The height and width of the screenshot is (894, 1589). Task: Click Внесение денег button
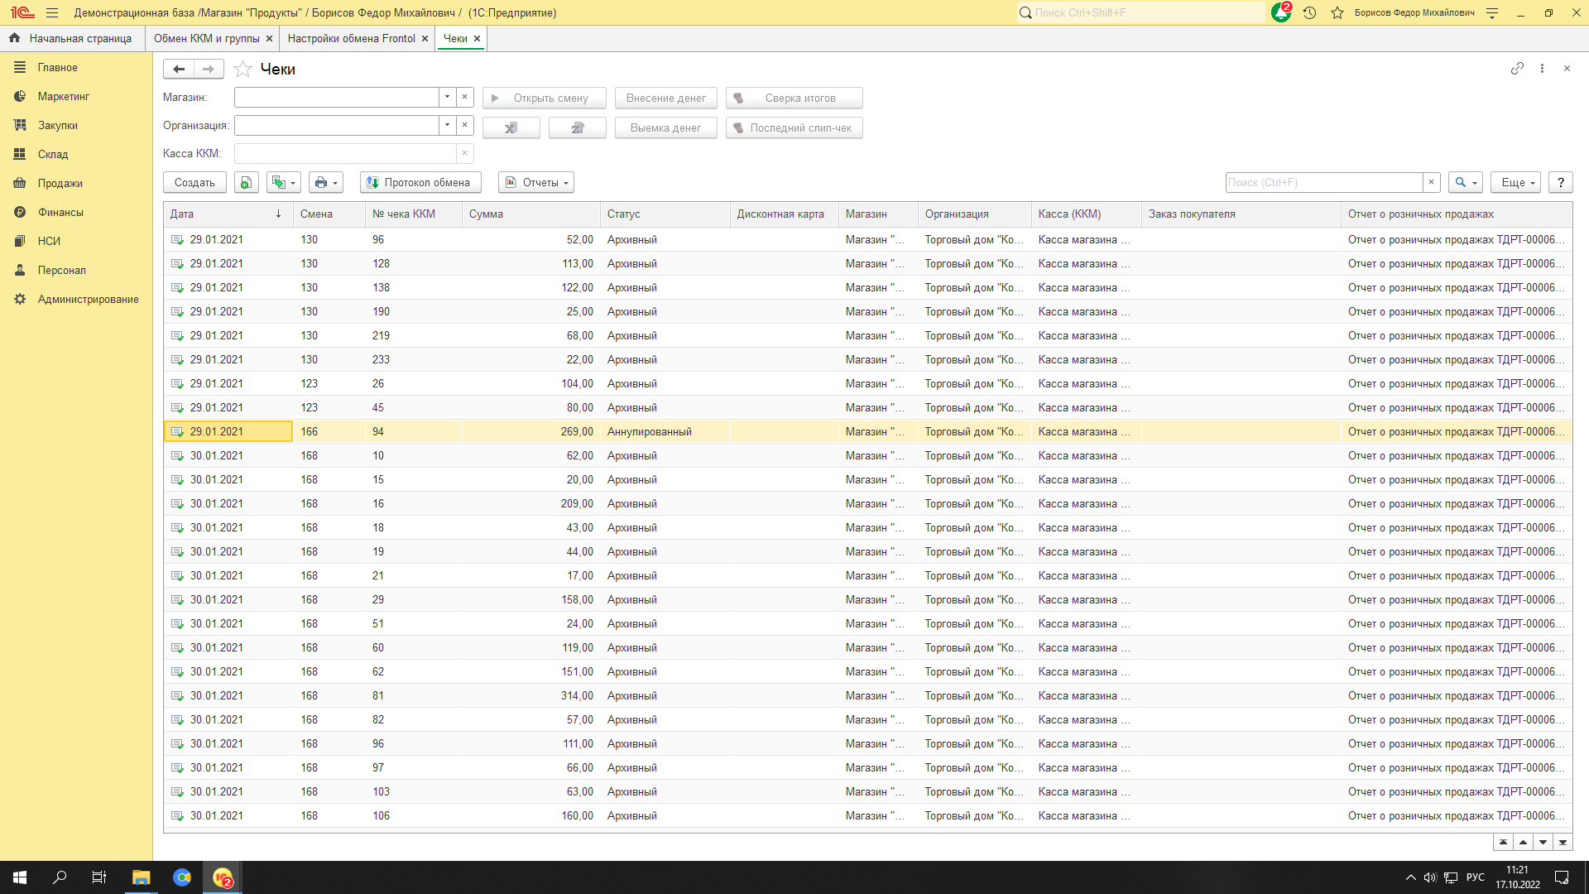pyautogui.click(x=666, y=98)
